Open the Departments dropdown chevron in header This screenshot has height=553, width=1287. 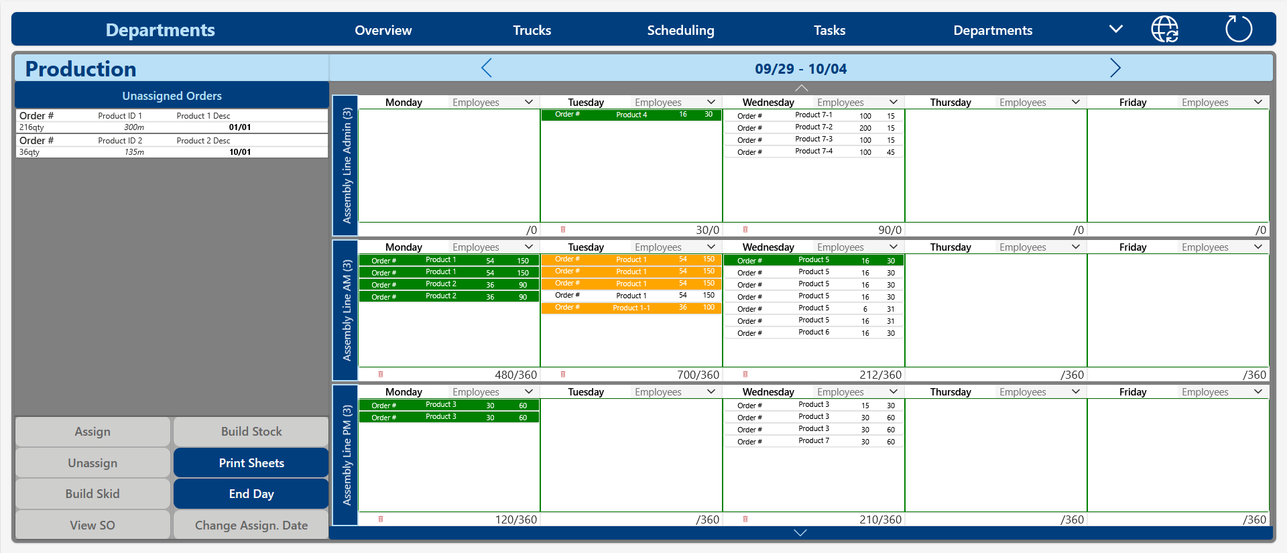1115,29
